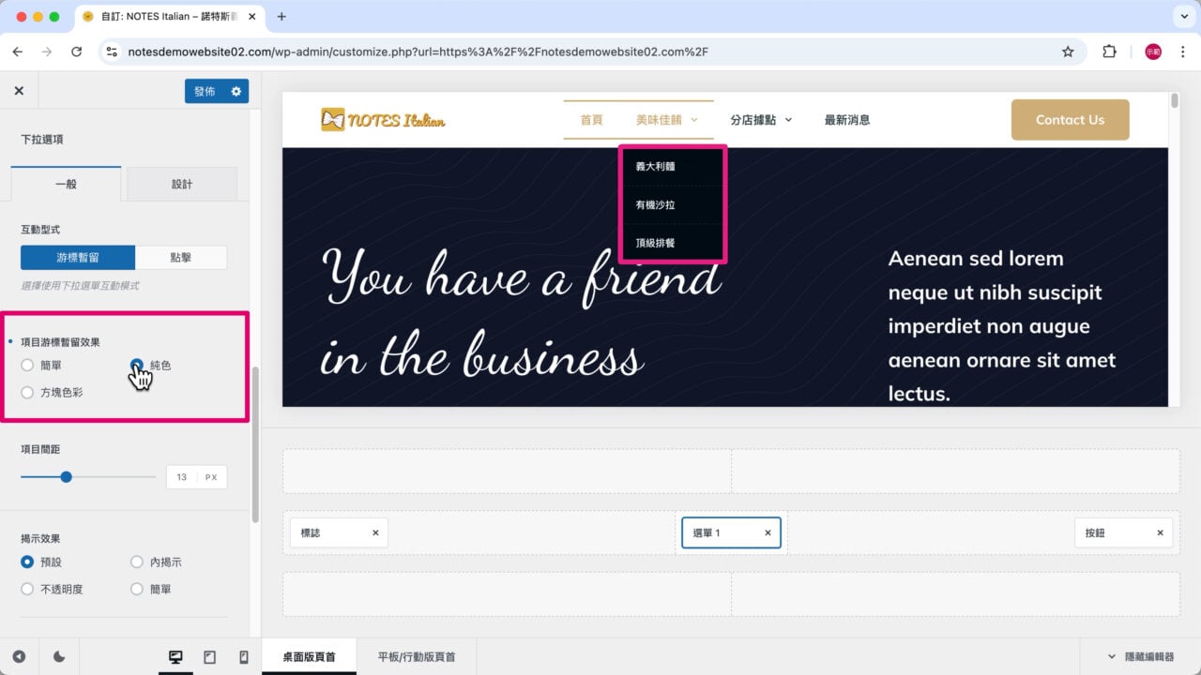Select 內揭示 reveal effect
The width and height of the screenshot is (1201, 675).
[x=136, y=562]
